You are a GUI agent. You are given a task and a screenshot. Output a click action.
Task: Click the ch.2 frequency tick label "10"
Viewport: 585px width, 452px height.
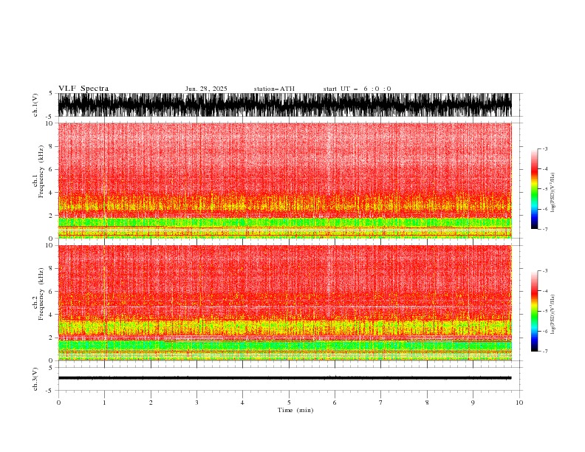pos(49,245)
